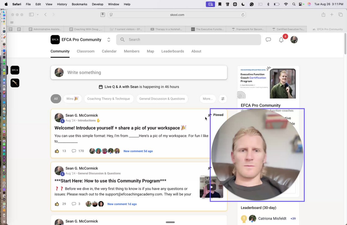
Task: Like the Welcome introduce yourself post
Action: click(x=57, y=151)
